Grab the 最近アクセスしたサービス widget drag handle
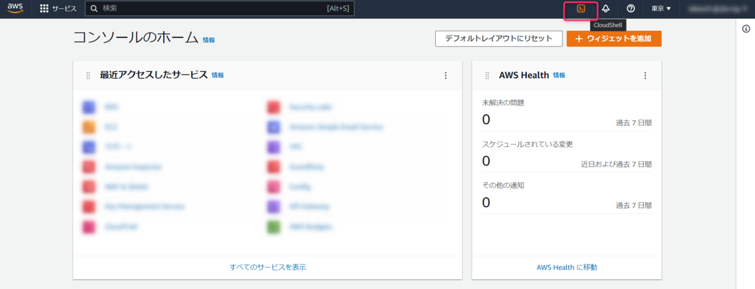This screenshot has width=755, height=289. coord(88,76)
